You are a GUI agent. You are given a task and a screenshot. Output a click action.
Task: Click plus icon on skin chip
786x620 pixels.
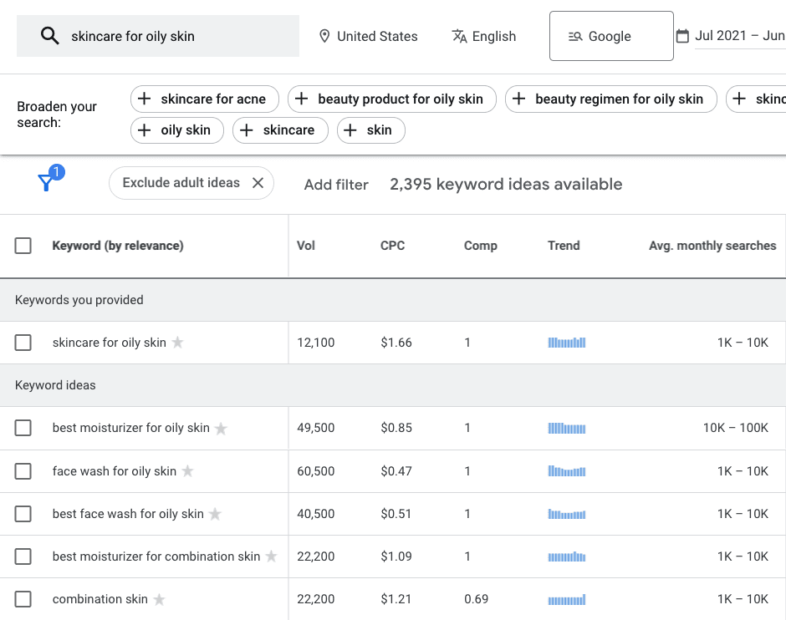[350, 130]
